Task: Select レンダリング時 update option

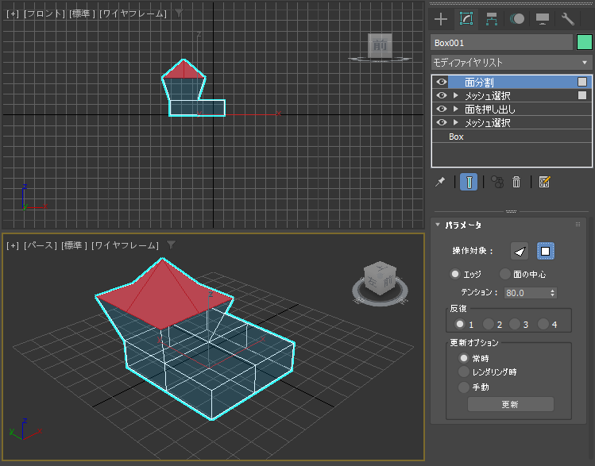Action: (x=464, y=372)
